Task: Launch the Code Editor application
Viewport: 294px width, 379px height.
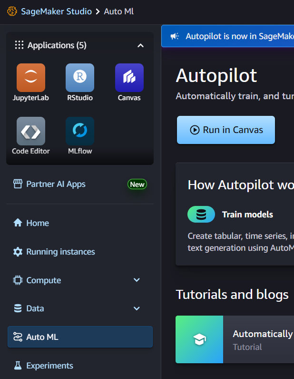Action: 31,131
